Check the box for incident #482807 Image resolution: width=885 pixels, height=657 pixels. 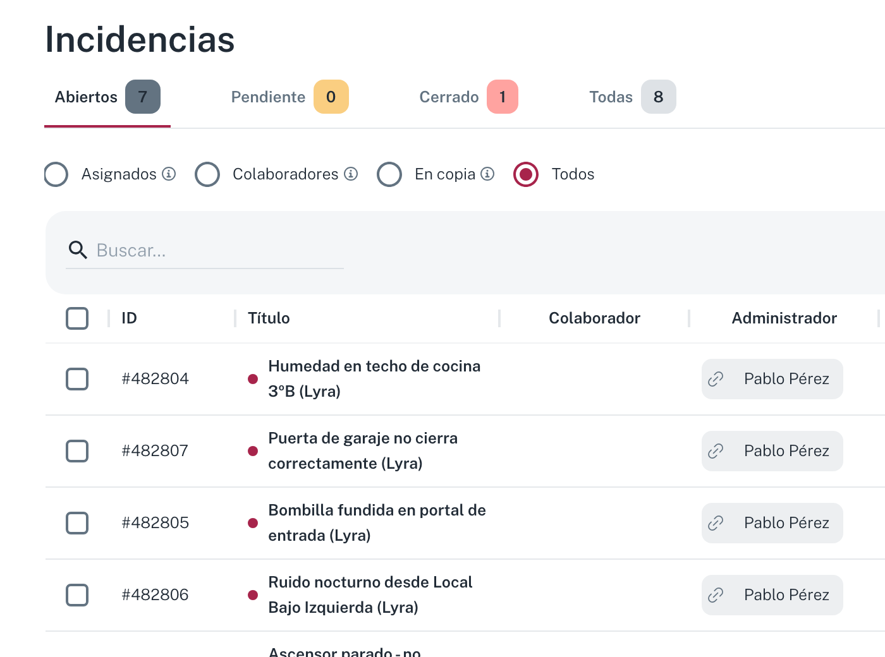tap(77, 451)
